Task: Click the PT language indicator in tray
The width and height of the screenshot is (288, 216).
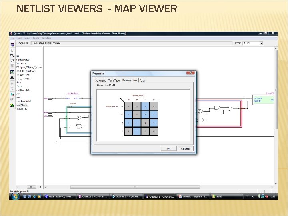Action: pyautogui.click(x=247, y=196)
